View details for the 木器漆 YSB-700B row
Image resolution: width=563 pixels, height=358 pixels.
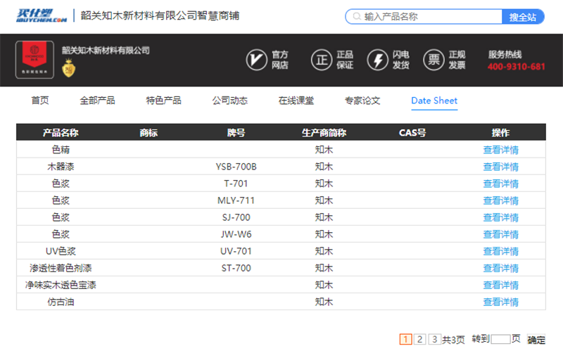point(500,167)
